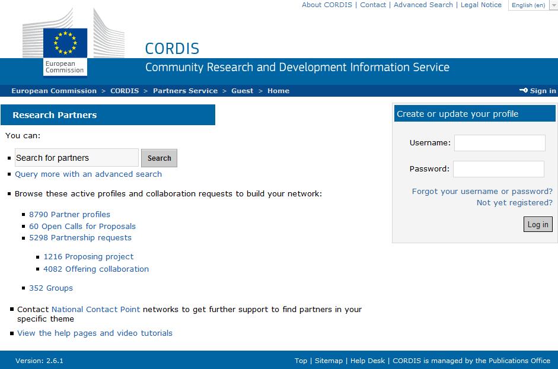Open 1216 Proposing project link
The width and height of the screenshot is (558, 369).
[88, 257]
